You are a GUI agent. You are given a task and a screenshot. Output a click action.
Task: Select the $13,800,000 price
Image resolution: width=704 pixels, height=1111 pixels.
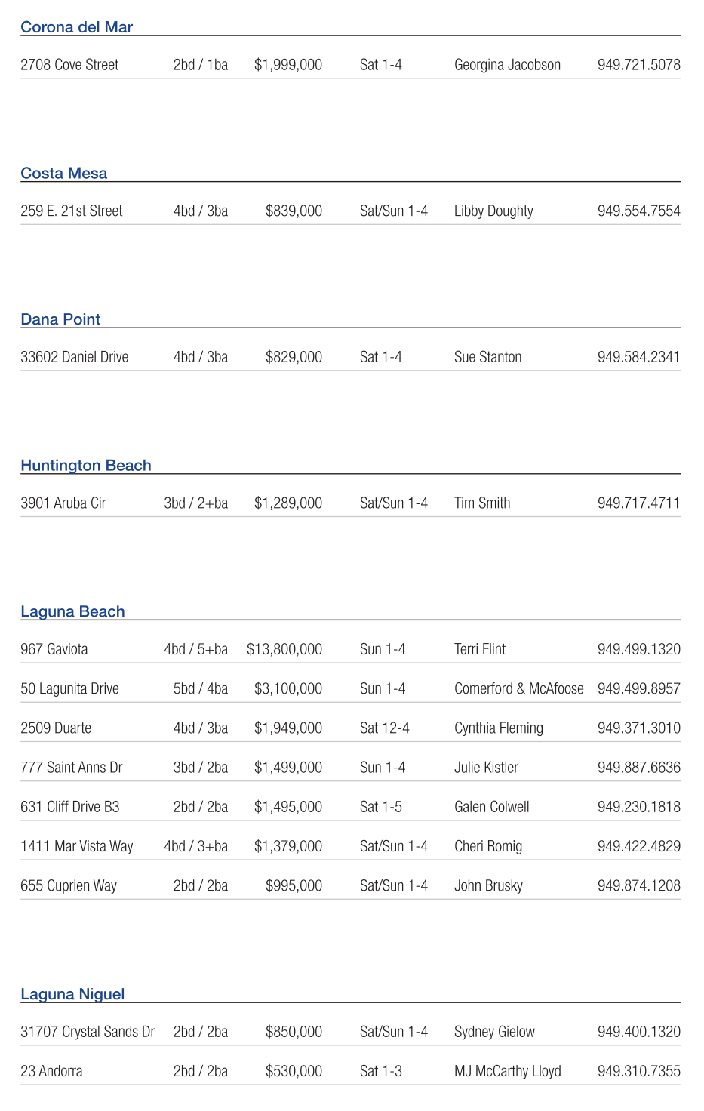tap(284, 649)
